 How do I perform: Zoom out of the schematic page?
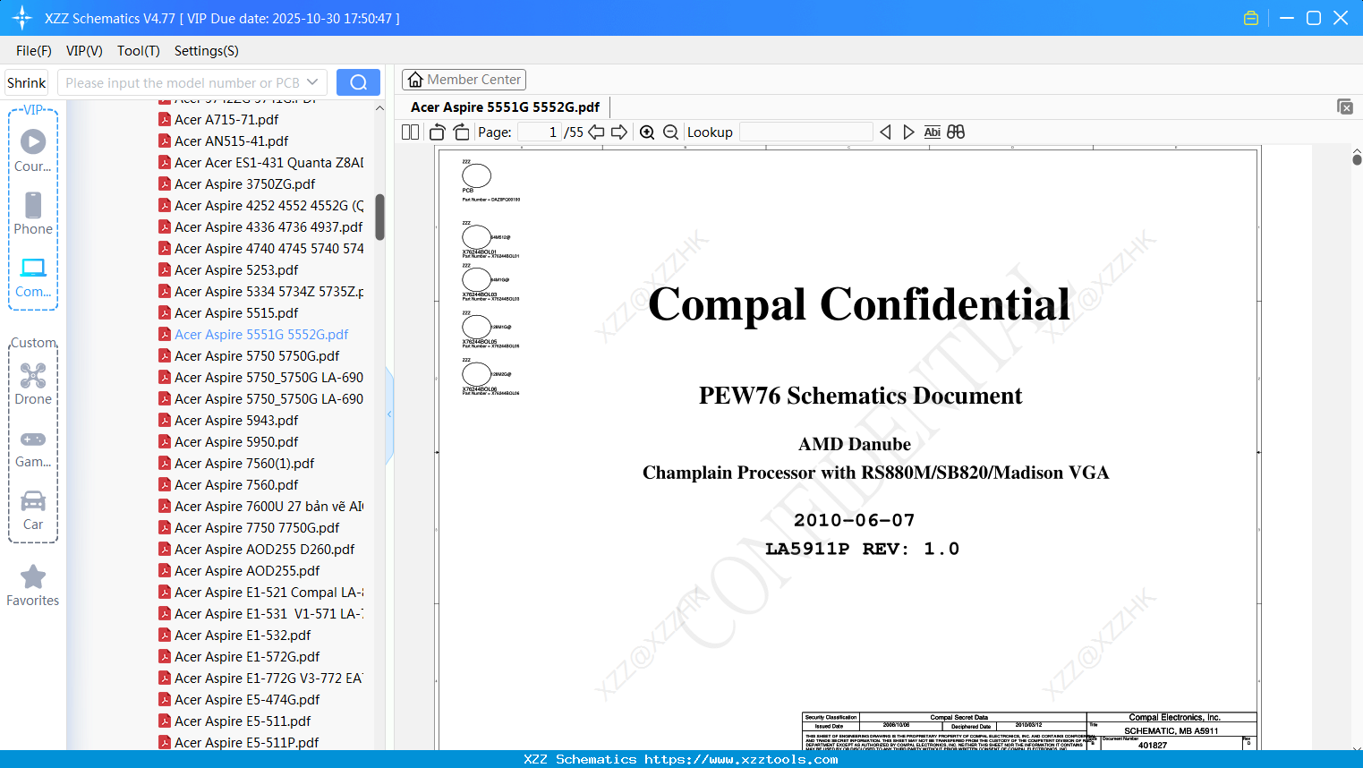coord(670,132)
